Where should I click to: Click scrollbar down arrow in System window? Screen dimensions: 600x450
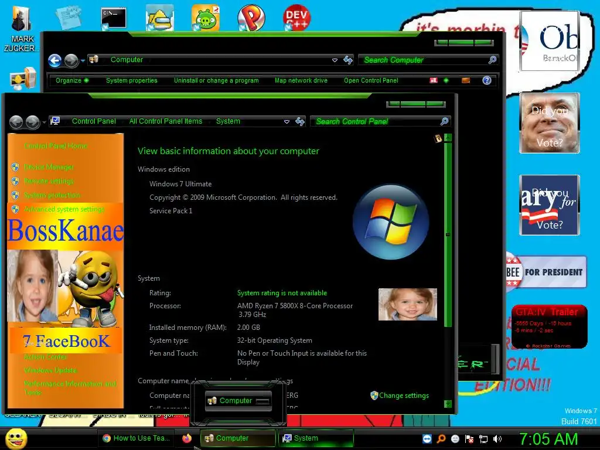tap(448, 404)
